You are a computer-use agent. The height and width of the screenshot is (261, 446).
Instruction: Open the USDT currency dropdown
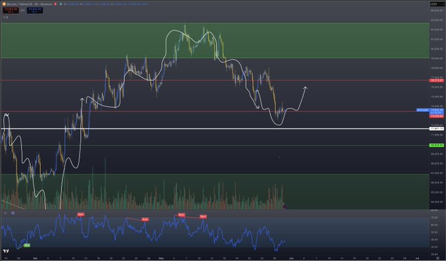click(x=437, y=4)
